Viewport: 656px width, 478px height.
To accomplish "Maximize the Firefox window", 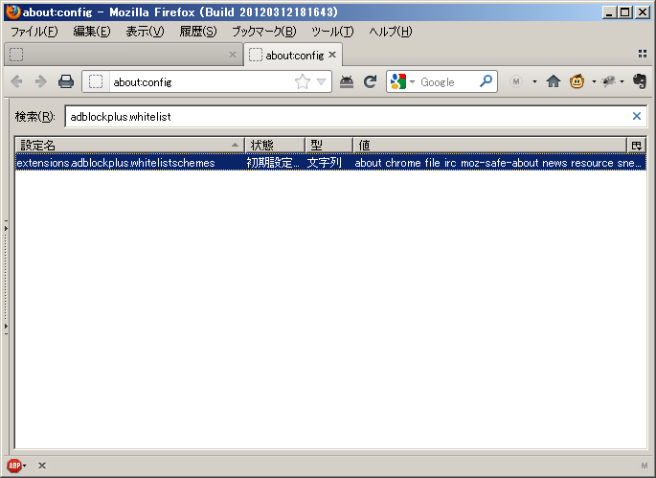I will coord(625,12).
